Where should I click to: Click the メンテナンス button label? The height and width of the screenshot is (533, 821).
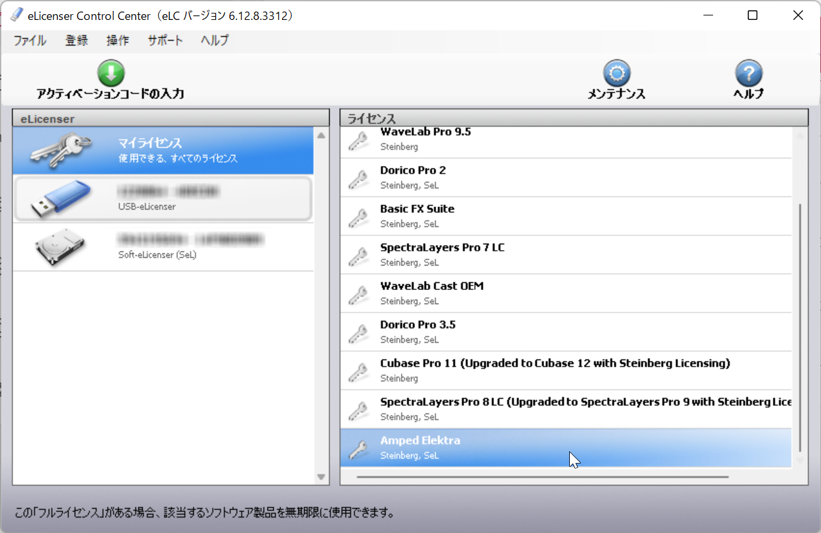click(617, 94)
